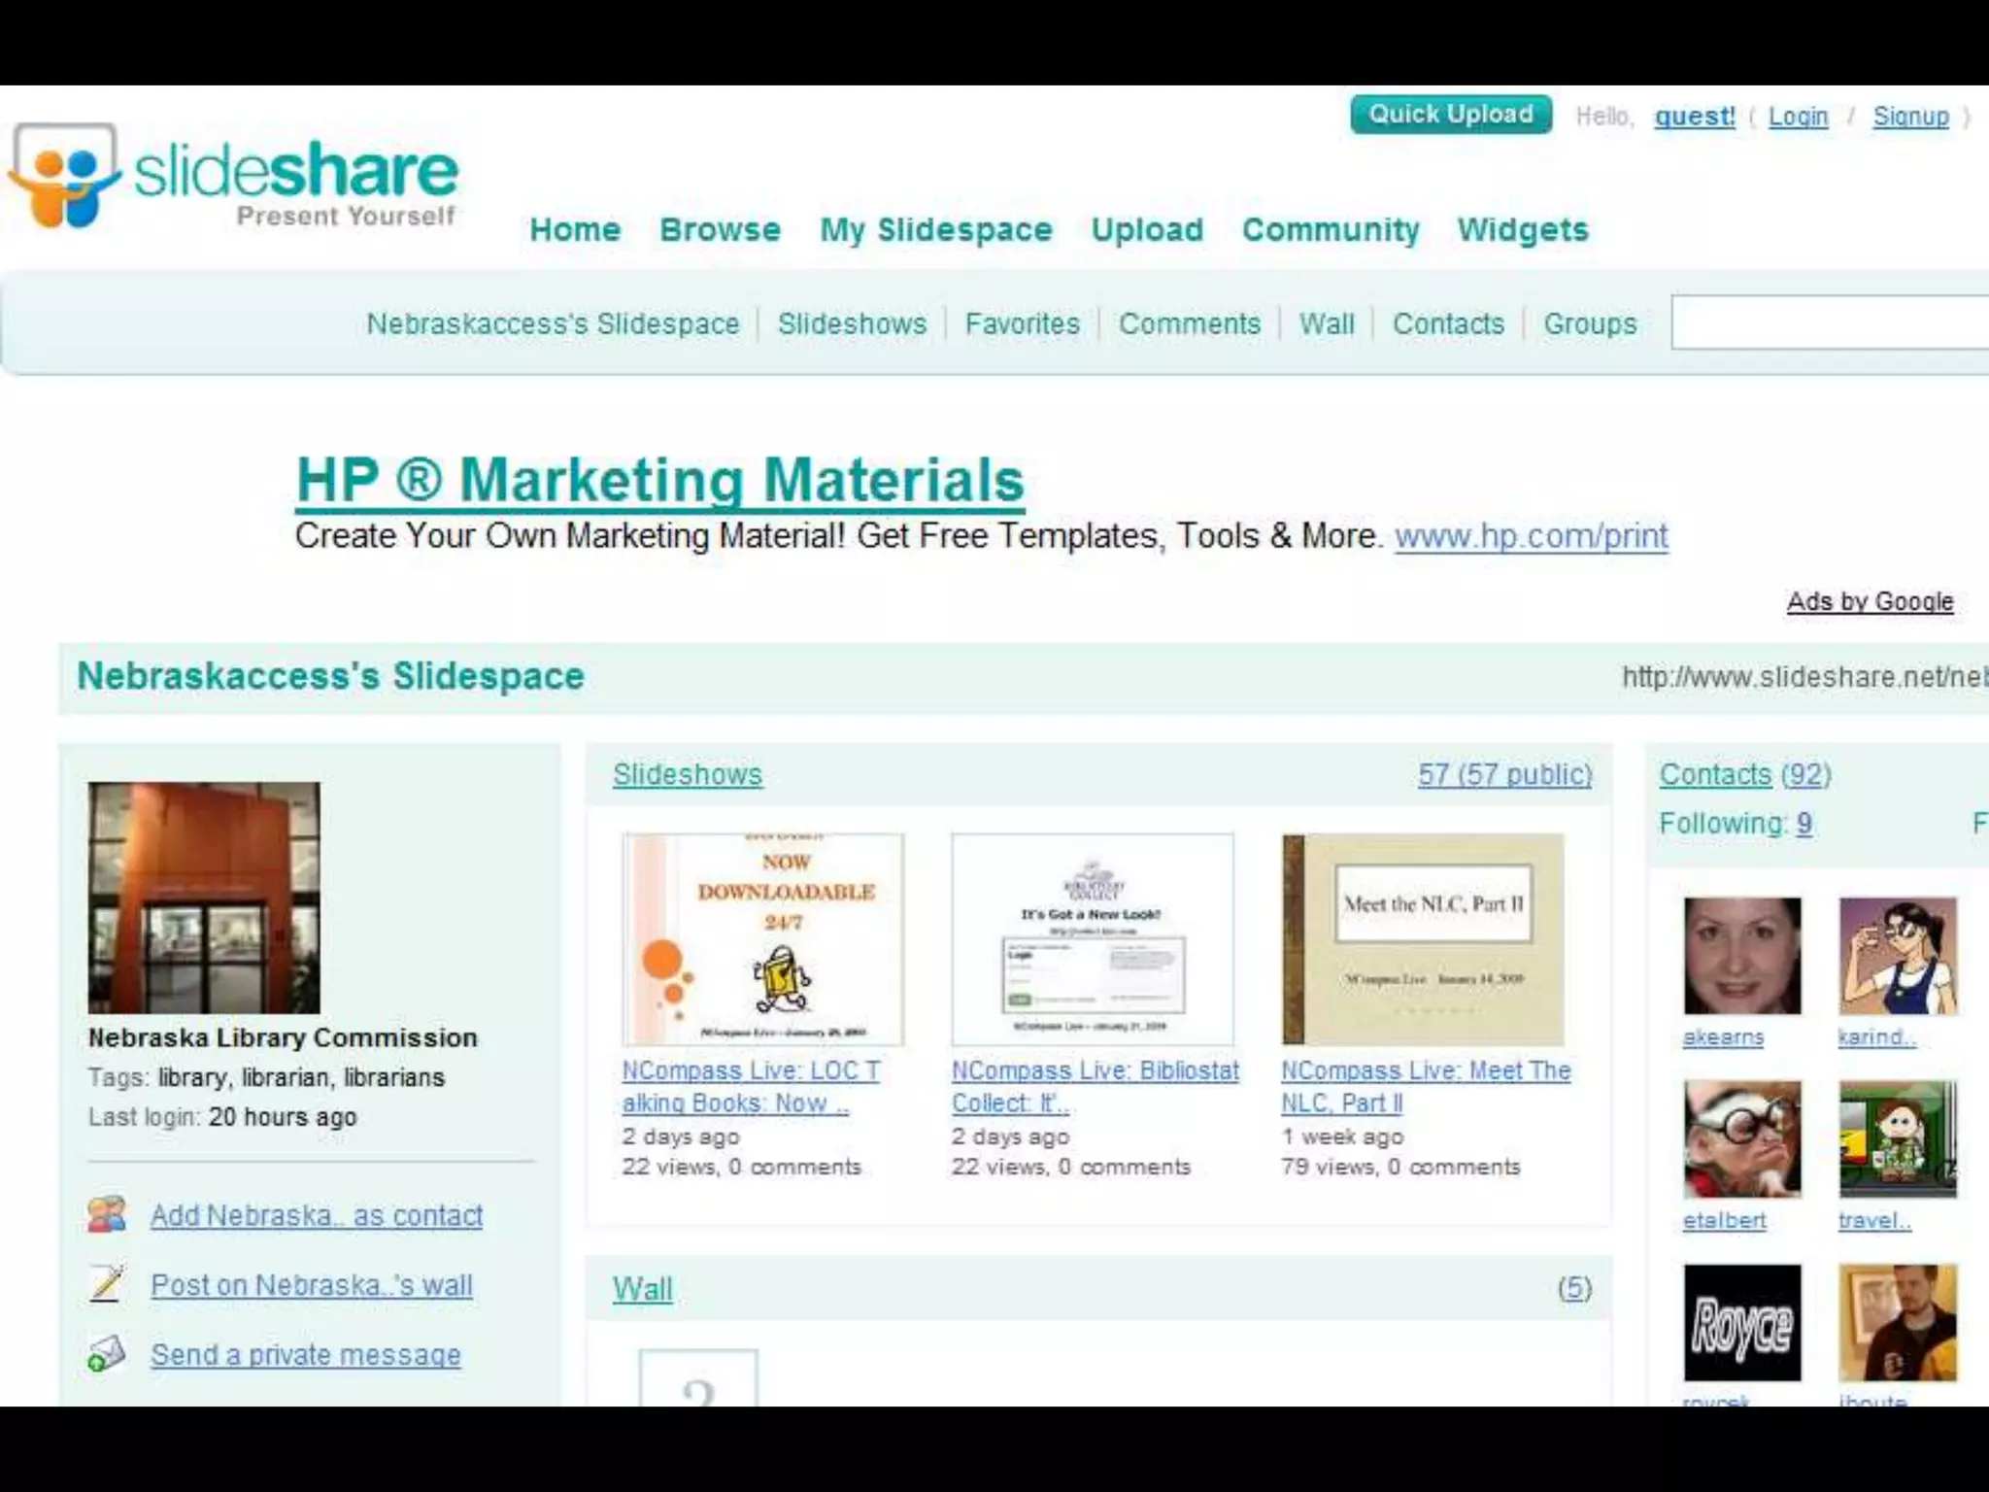Image resolution: width=1989 pixels, height=1492 pixels.
Task: Click the SlideShare logo icon
Action: [x=64, y=176]
